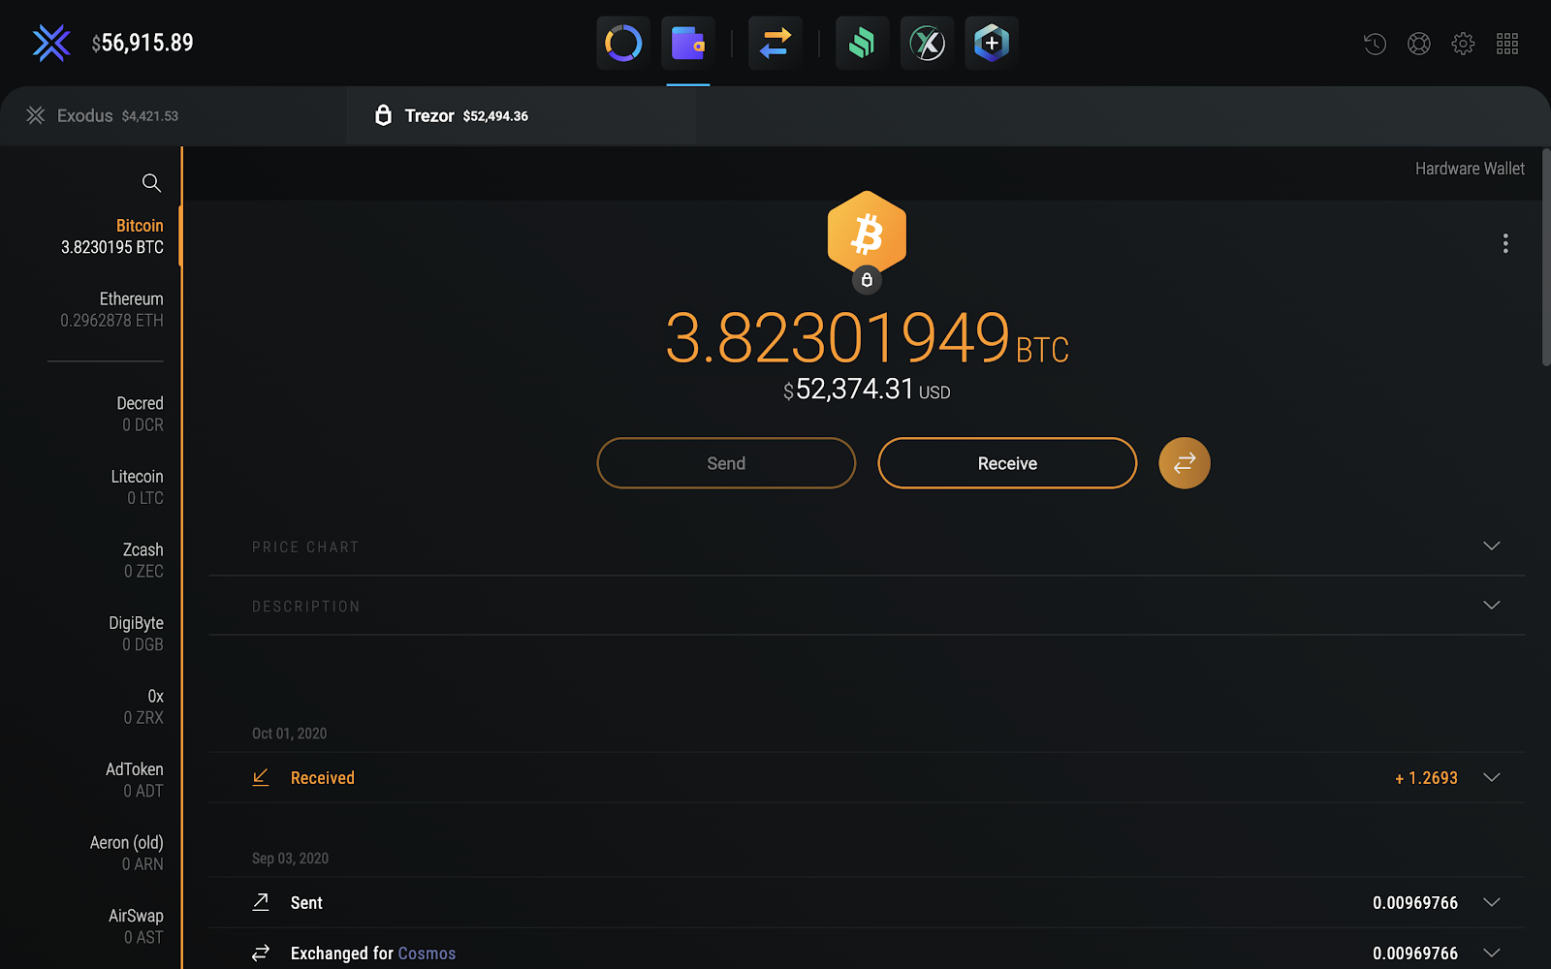Select Bitcoin in the asset list
Viewport: 1551px width, 969px height.
(x=112, y=236)
